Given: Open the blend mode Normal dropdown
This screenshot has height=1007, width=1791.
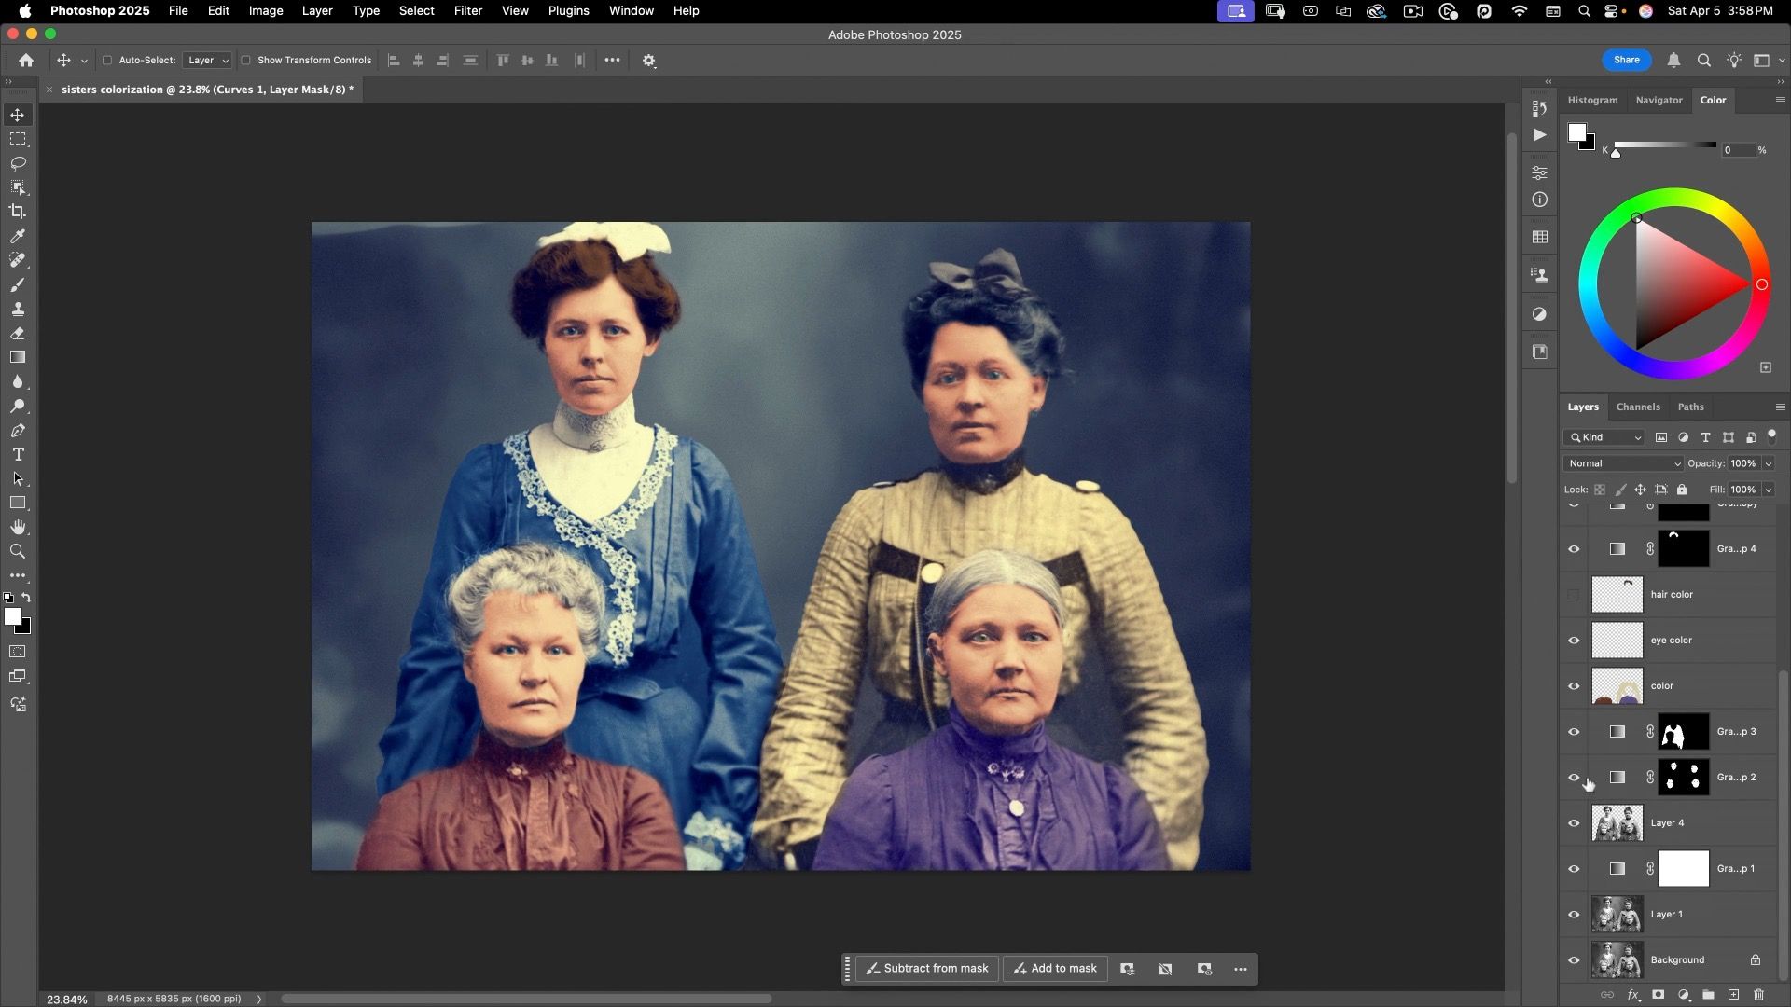Looking at the screenshot, I should (x=1623, y=463).
